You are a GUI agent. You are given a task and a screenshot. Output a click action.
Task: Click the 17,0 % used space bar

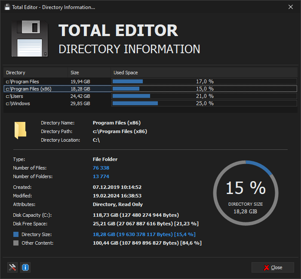coord(204,82)
